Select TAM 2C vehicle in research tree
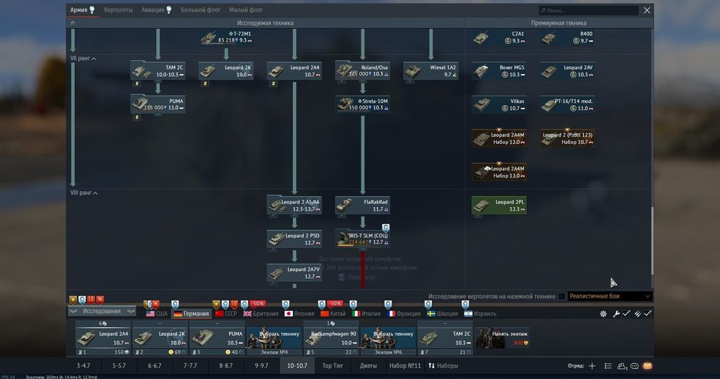Viewport: 720px width, 379px height. tap(158, 70)
